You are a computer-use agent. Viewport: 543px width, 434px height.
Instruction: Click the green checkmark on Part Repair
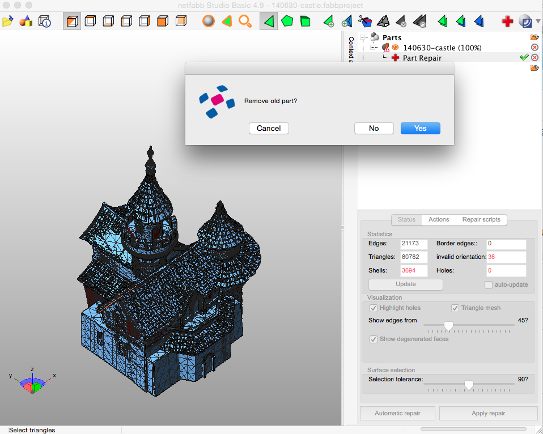click(524, 57)
